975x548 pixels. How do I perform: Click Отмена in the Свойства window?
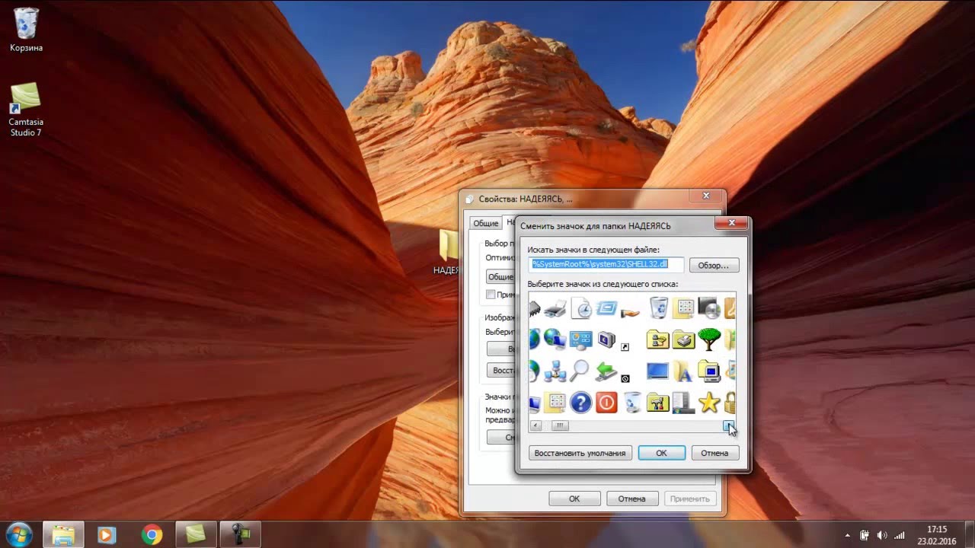(x=632, y=499)
